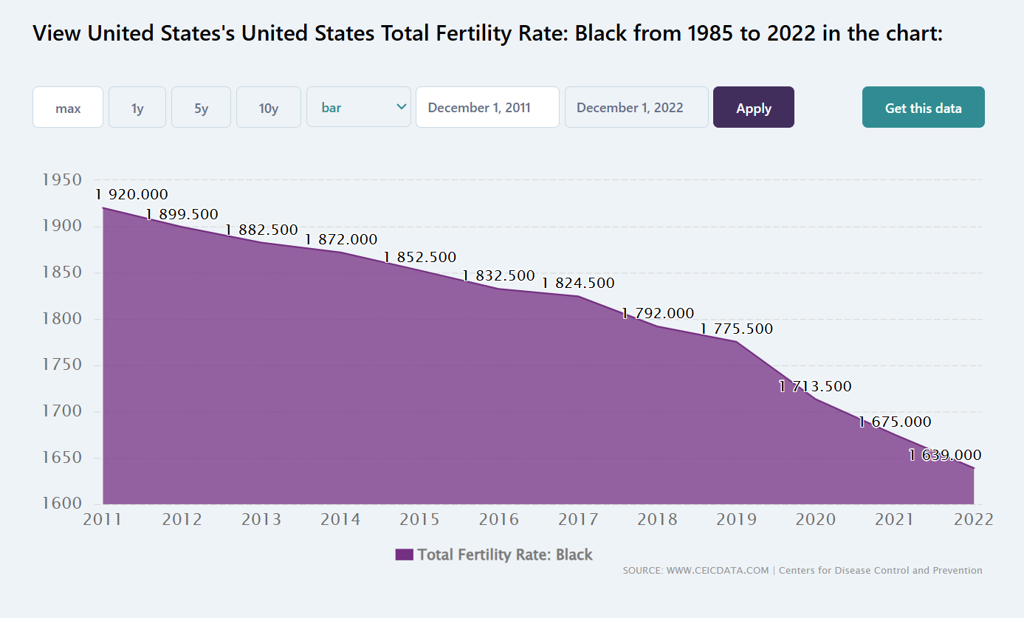Open the bar chart type dropdown

pyautogui.click(x=359, y=107)
